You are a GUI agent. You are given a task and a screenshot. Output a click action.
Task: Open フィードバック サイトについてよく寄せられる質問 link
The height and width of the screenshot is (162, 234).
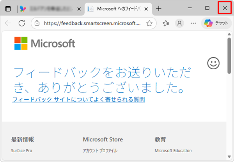click(78, 100)
